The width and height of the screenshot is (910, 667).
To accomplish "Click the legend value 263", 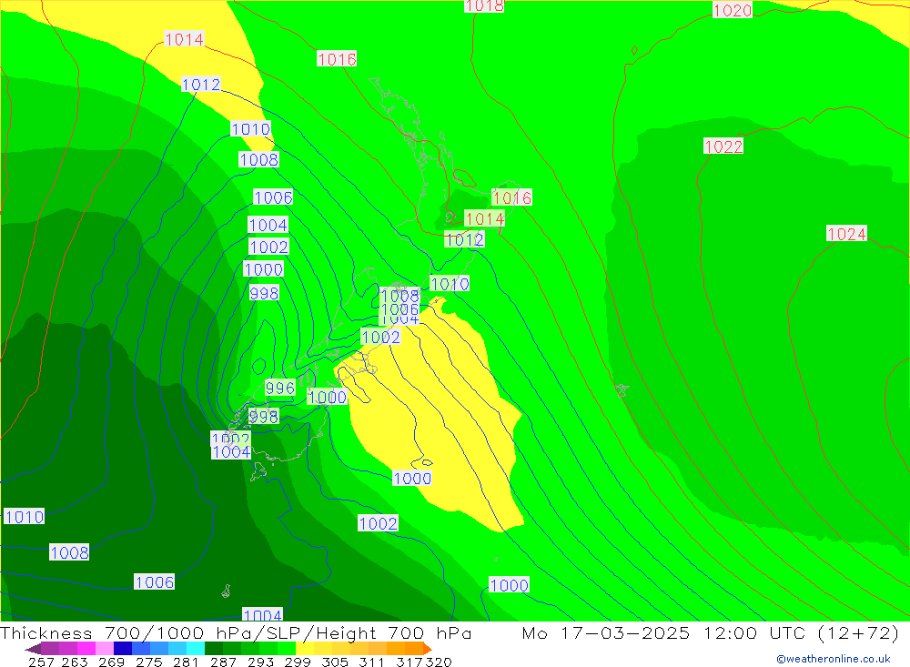I will point(75,662).
